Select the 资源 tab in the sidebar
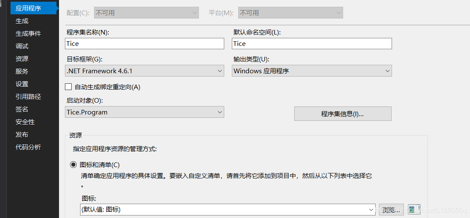 (x=22, y=58)
